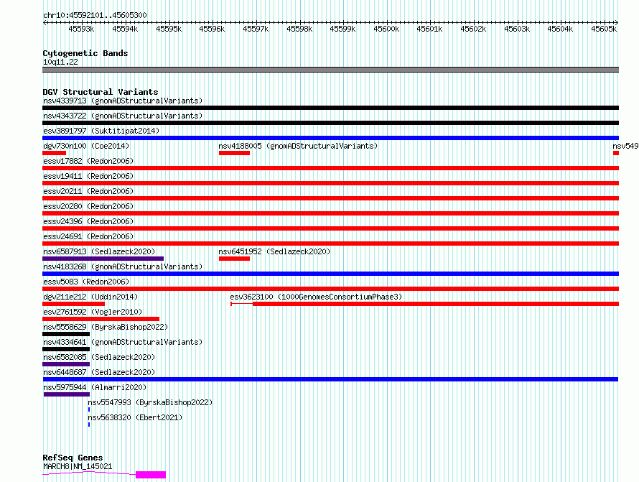Open variant essv20211 (Redon2006)
Screen dimensions: 639x482
88,191
